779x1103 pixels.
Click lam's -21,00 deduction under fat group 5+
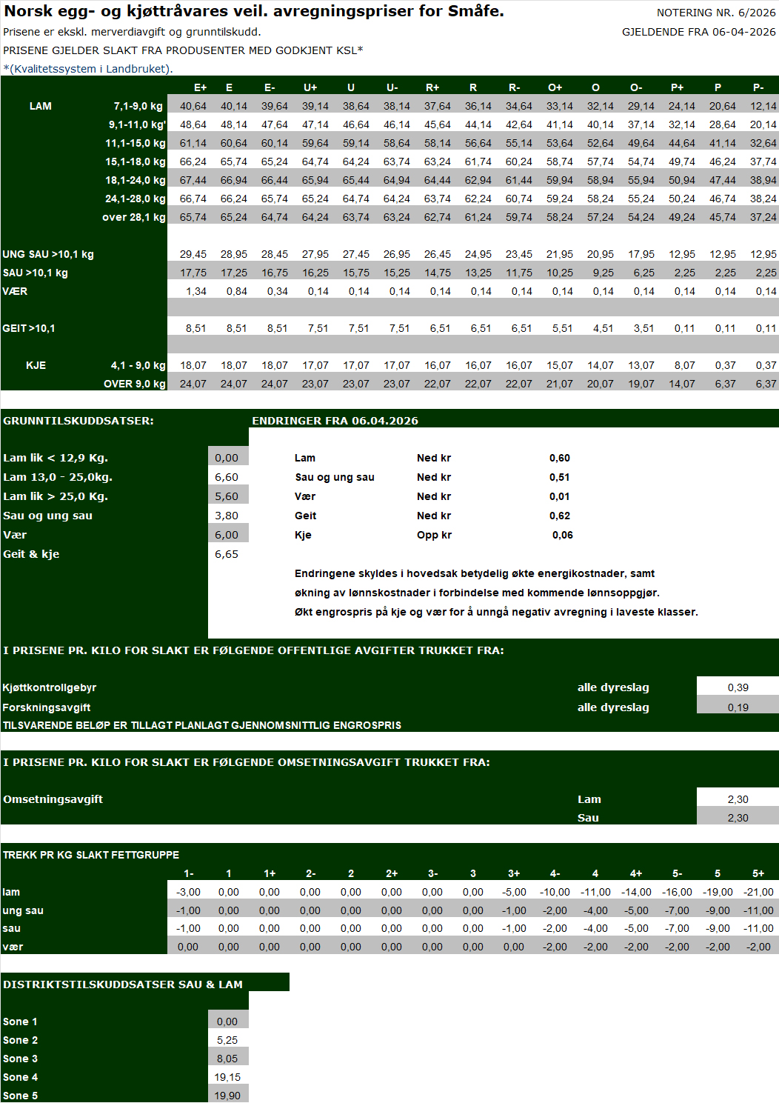[758, 892]
